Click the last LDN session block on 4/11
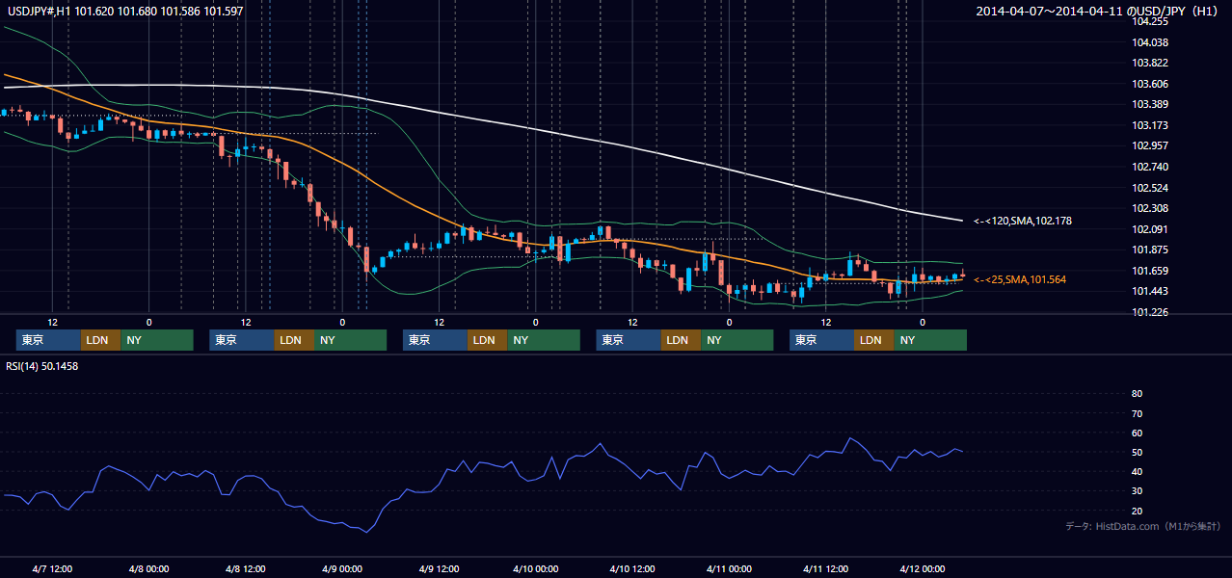The image size is (1232, 578). coord(873,340)
